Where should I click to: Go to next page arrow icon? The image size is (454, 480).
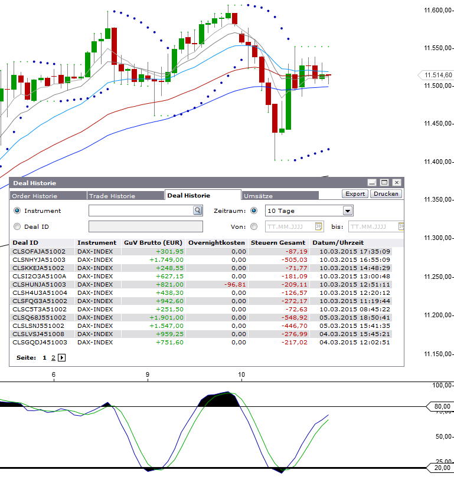(x=61, y=357)
